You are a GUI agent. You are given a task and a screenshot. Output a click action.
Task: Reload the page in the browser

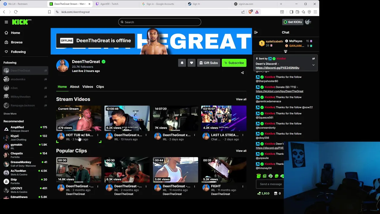(x=16, y=12)
